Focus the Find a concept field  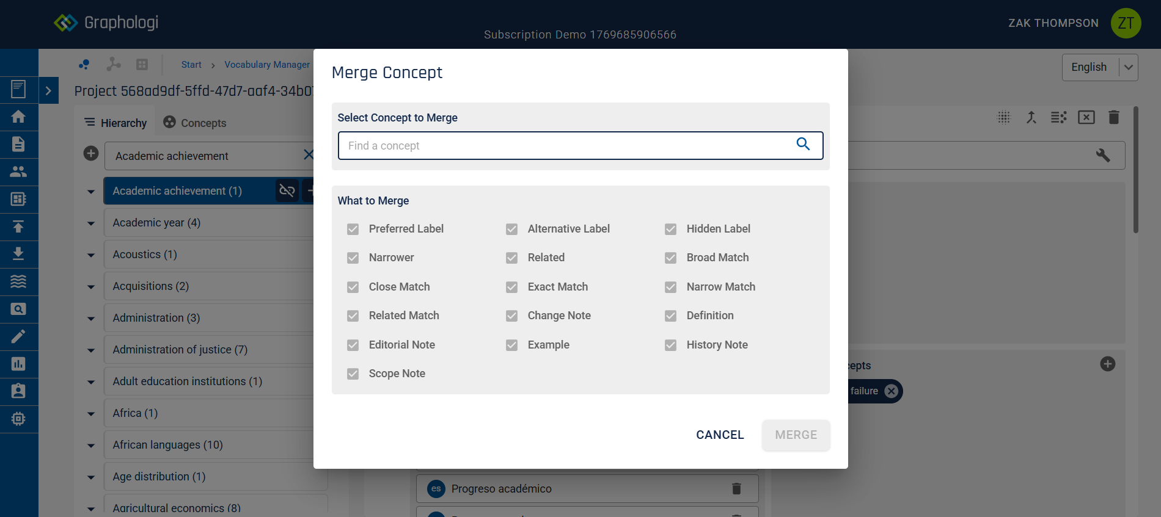(565, 146)
